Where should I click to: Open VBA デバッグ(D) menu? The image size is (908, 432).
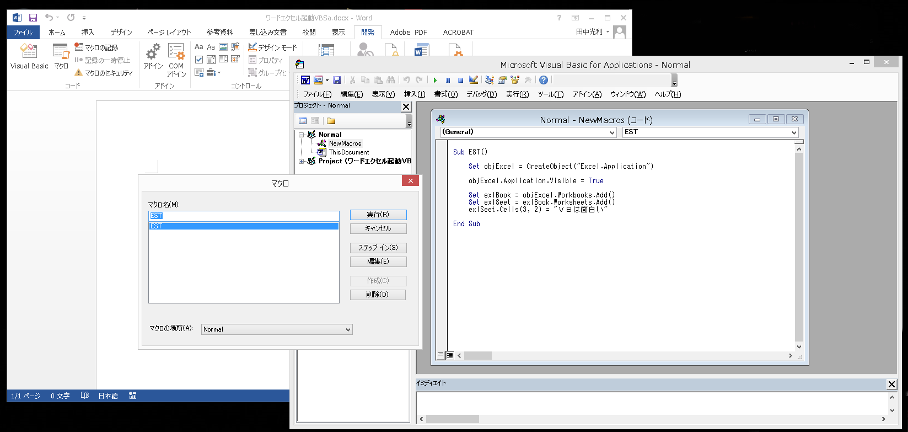482,94
